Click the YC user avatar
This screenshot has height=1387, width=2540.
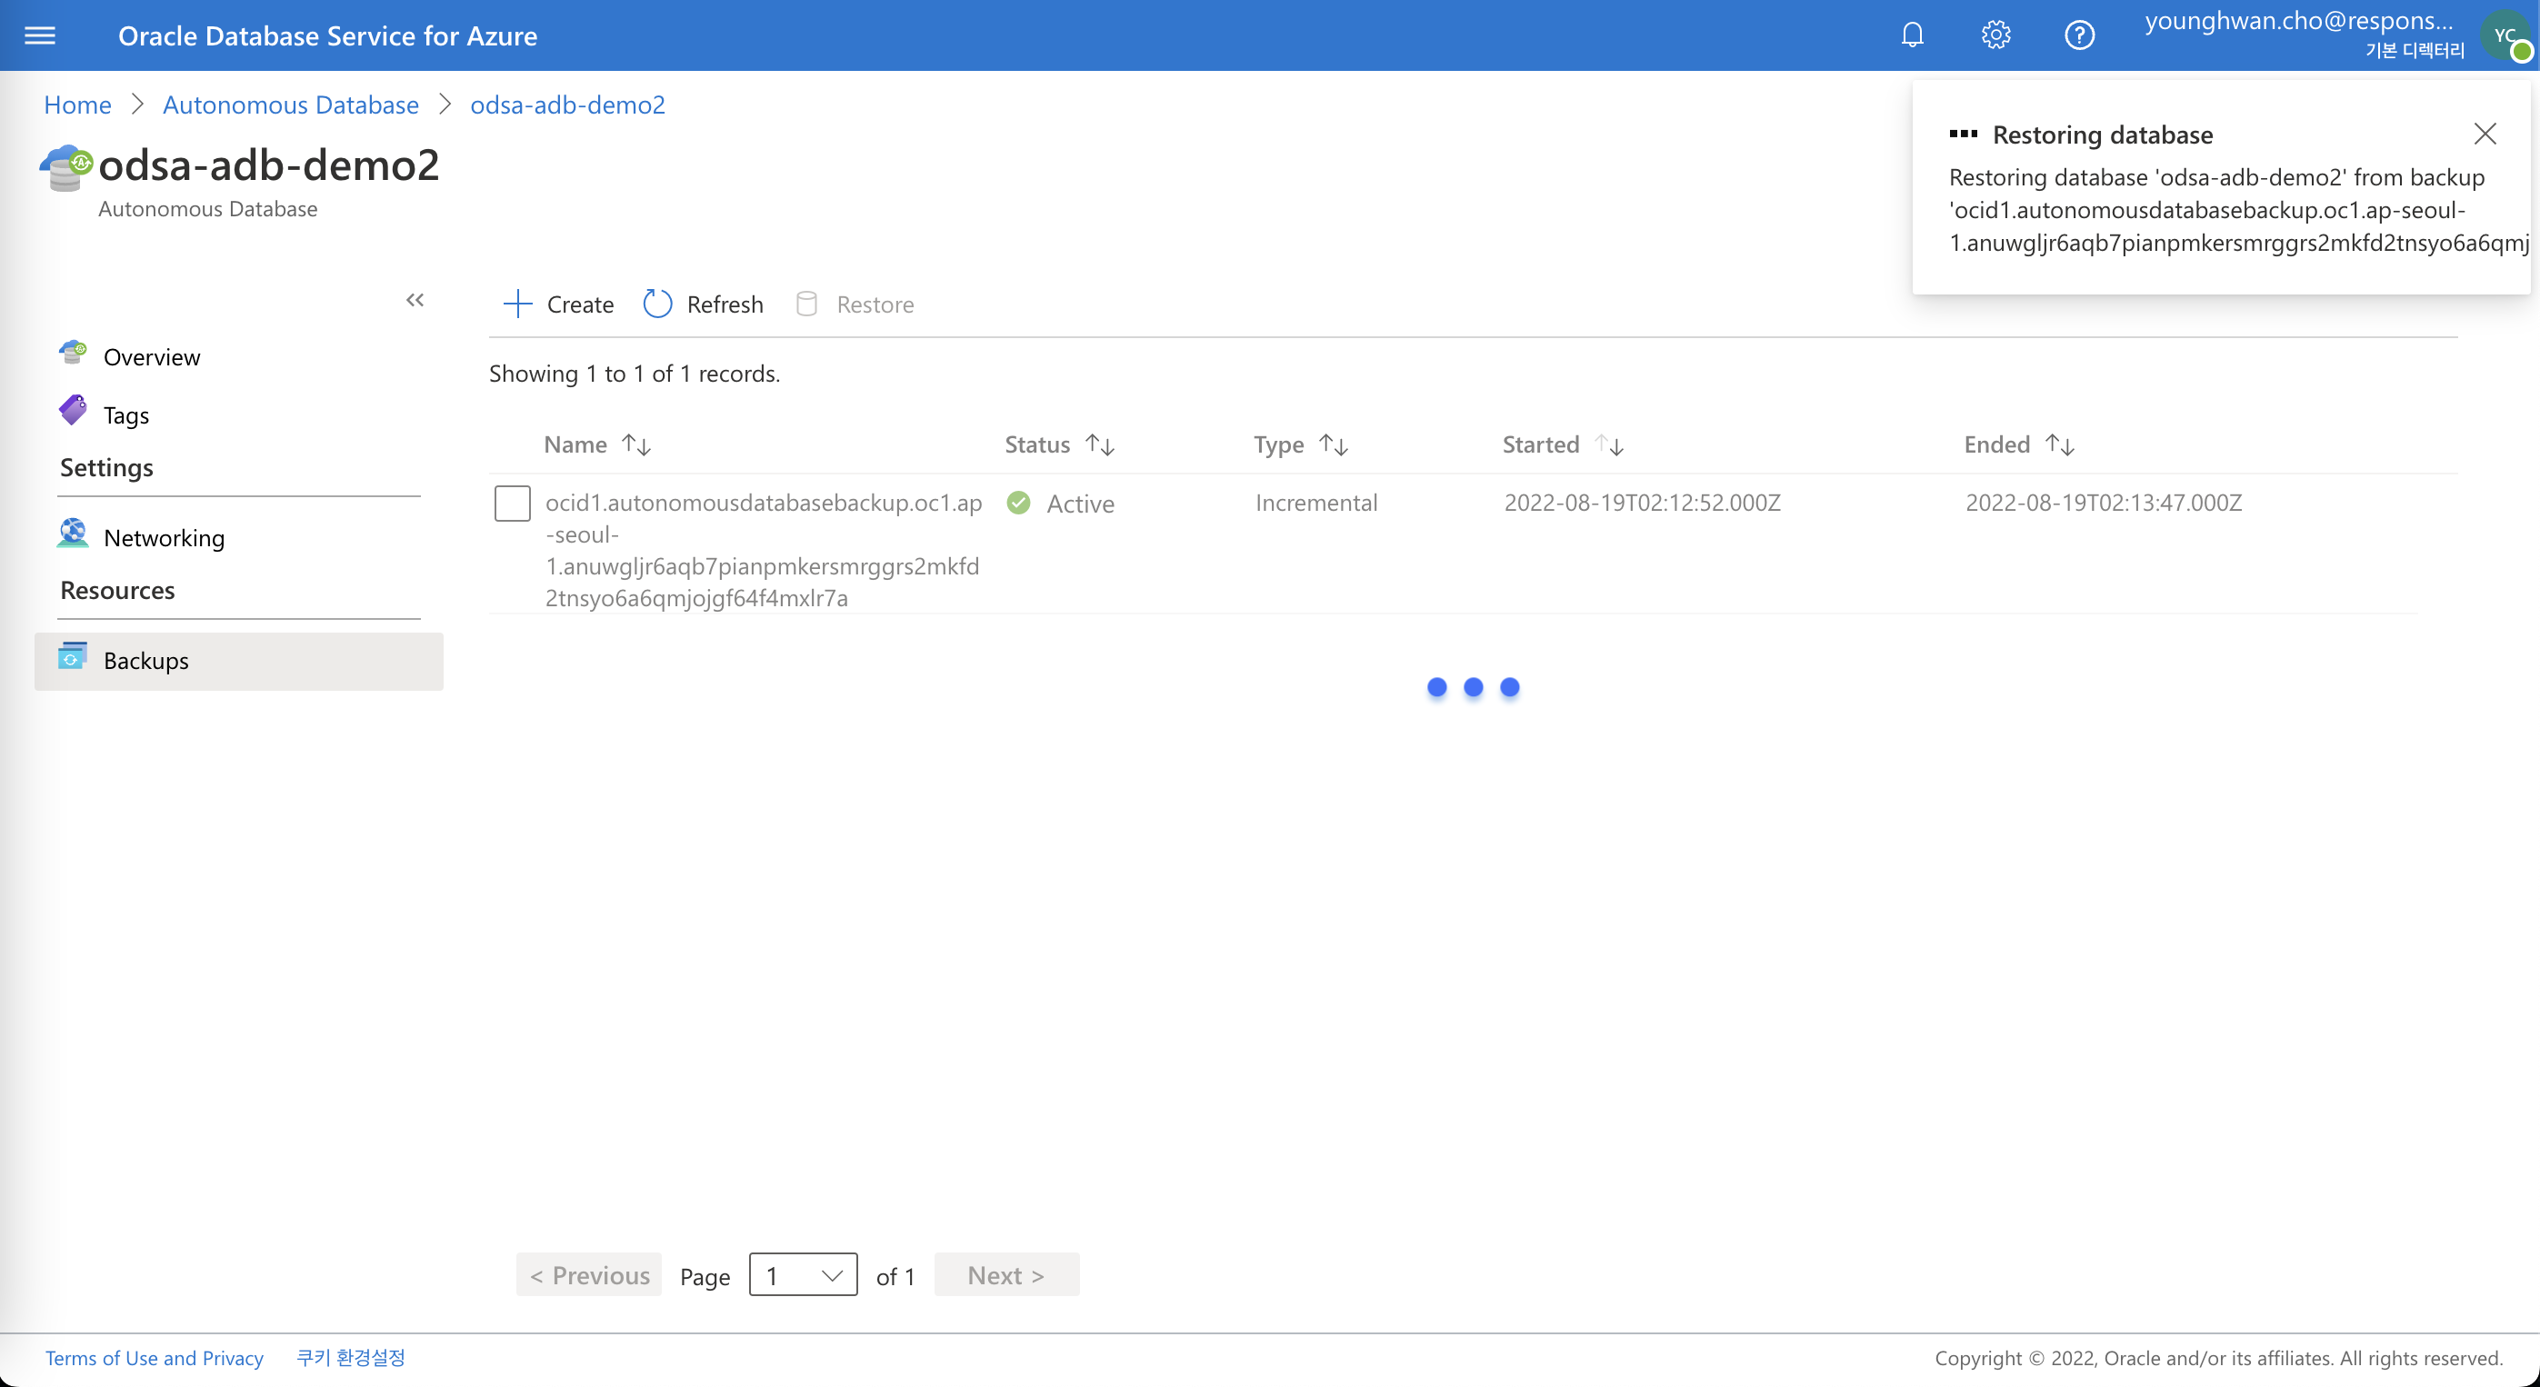[2505, 35]
